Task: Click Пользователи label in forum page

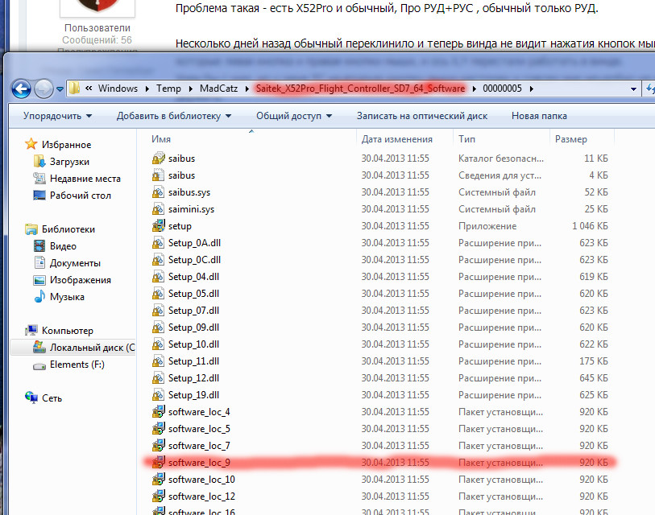Action: pyautogui.click(x=97, y=28)
